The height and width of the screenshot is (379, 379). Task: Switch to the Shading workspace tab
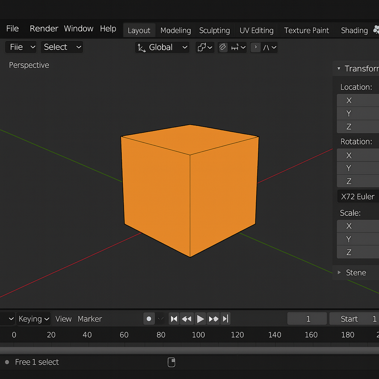pos(354,30)
